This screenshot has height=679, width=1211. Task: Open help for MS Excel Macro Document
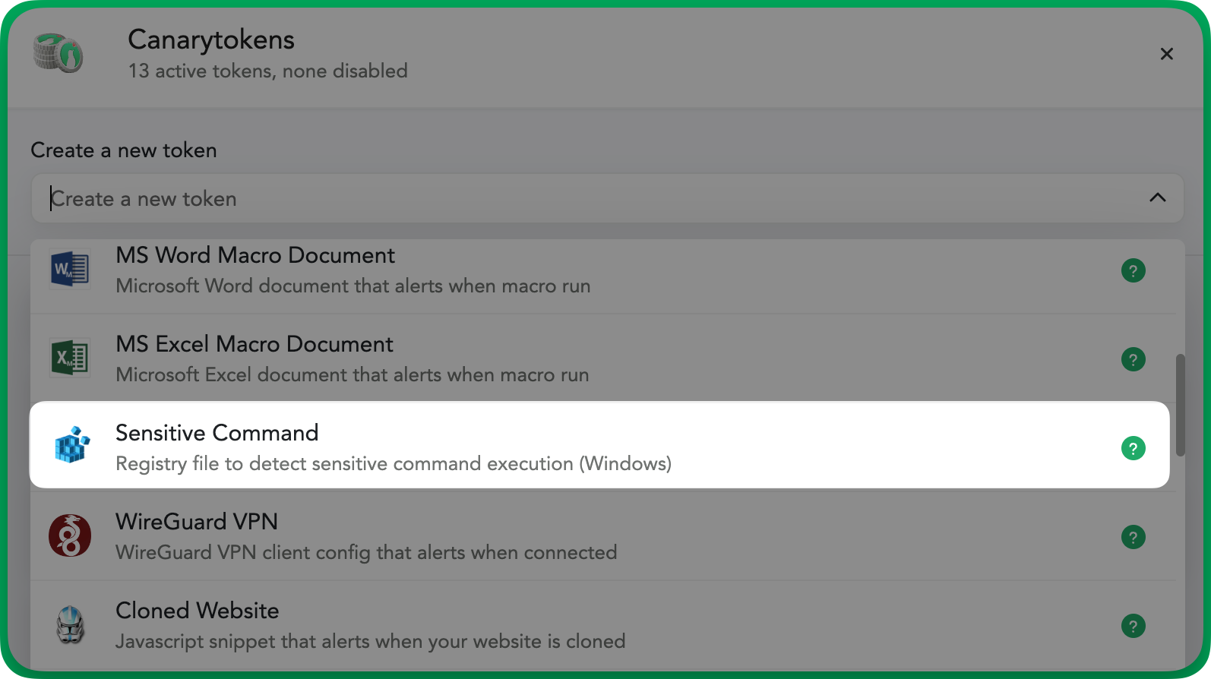coord(1133,359)
